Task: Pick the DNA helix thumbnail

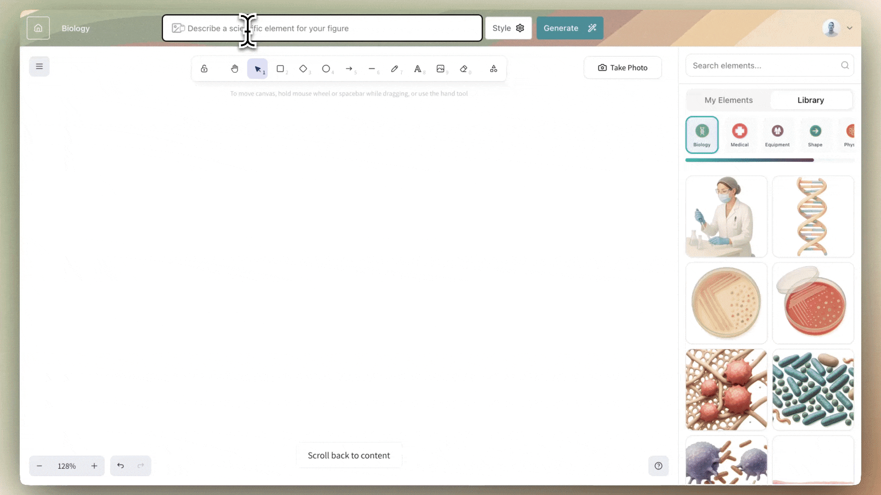Action: tap(813, 216)
